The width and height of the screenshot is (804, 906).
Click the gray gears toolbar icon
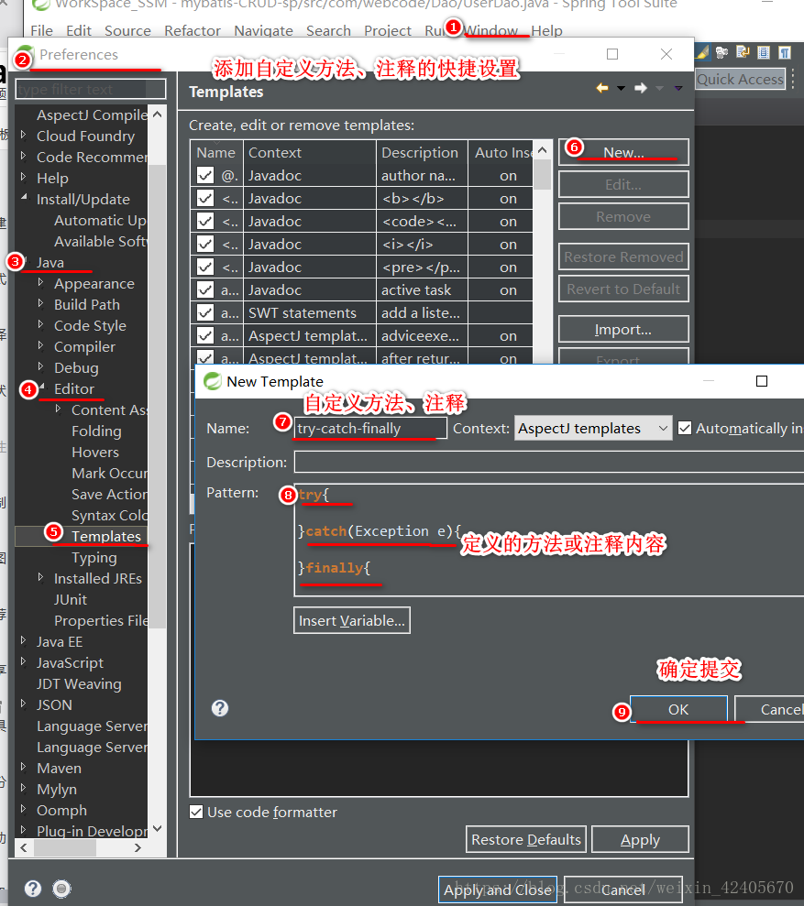[721, 53]
